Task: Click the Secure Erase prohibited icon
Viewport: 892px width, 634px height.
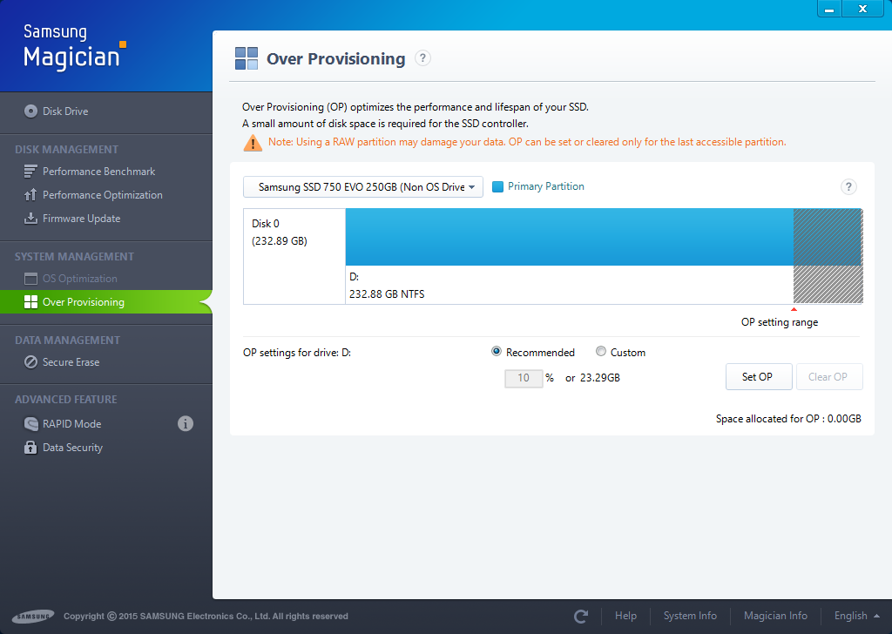Action: 30,362
